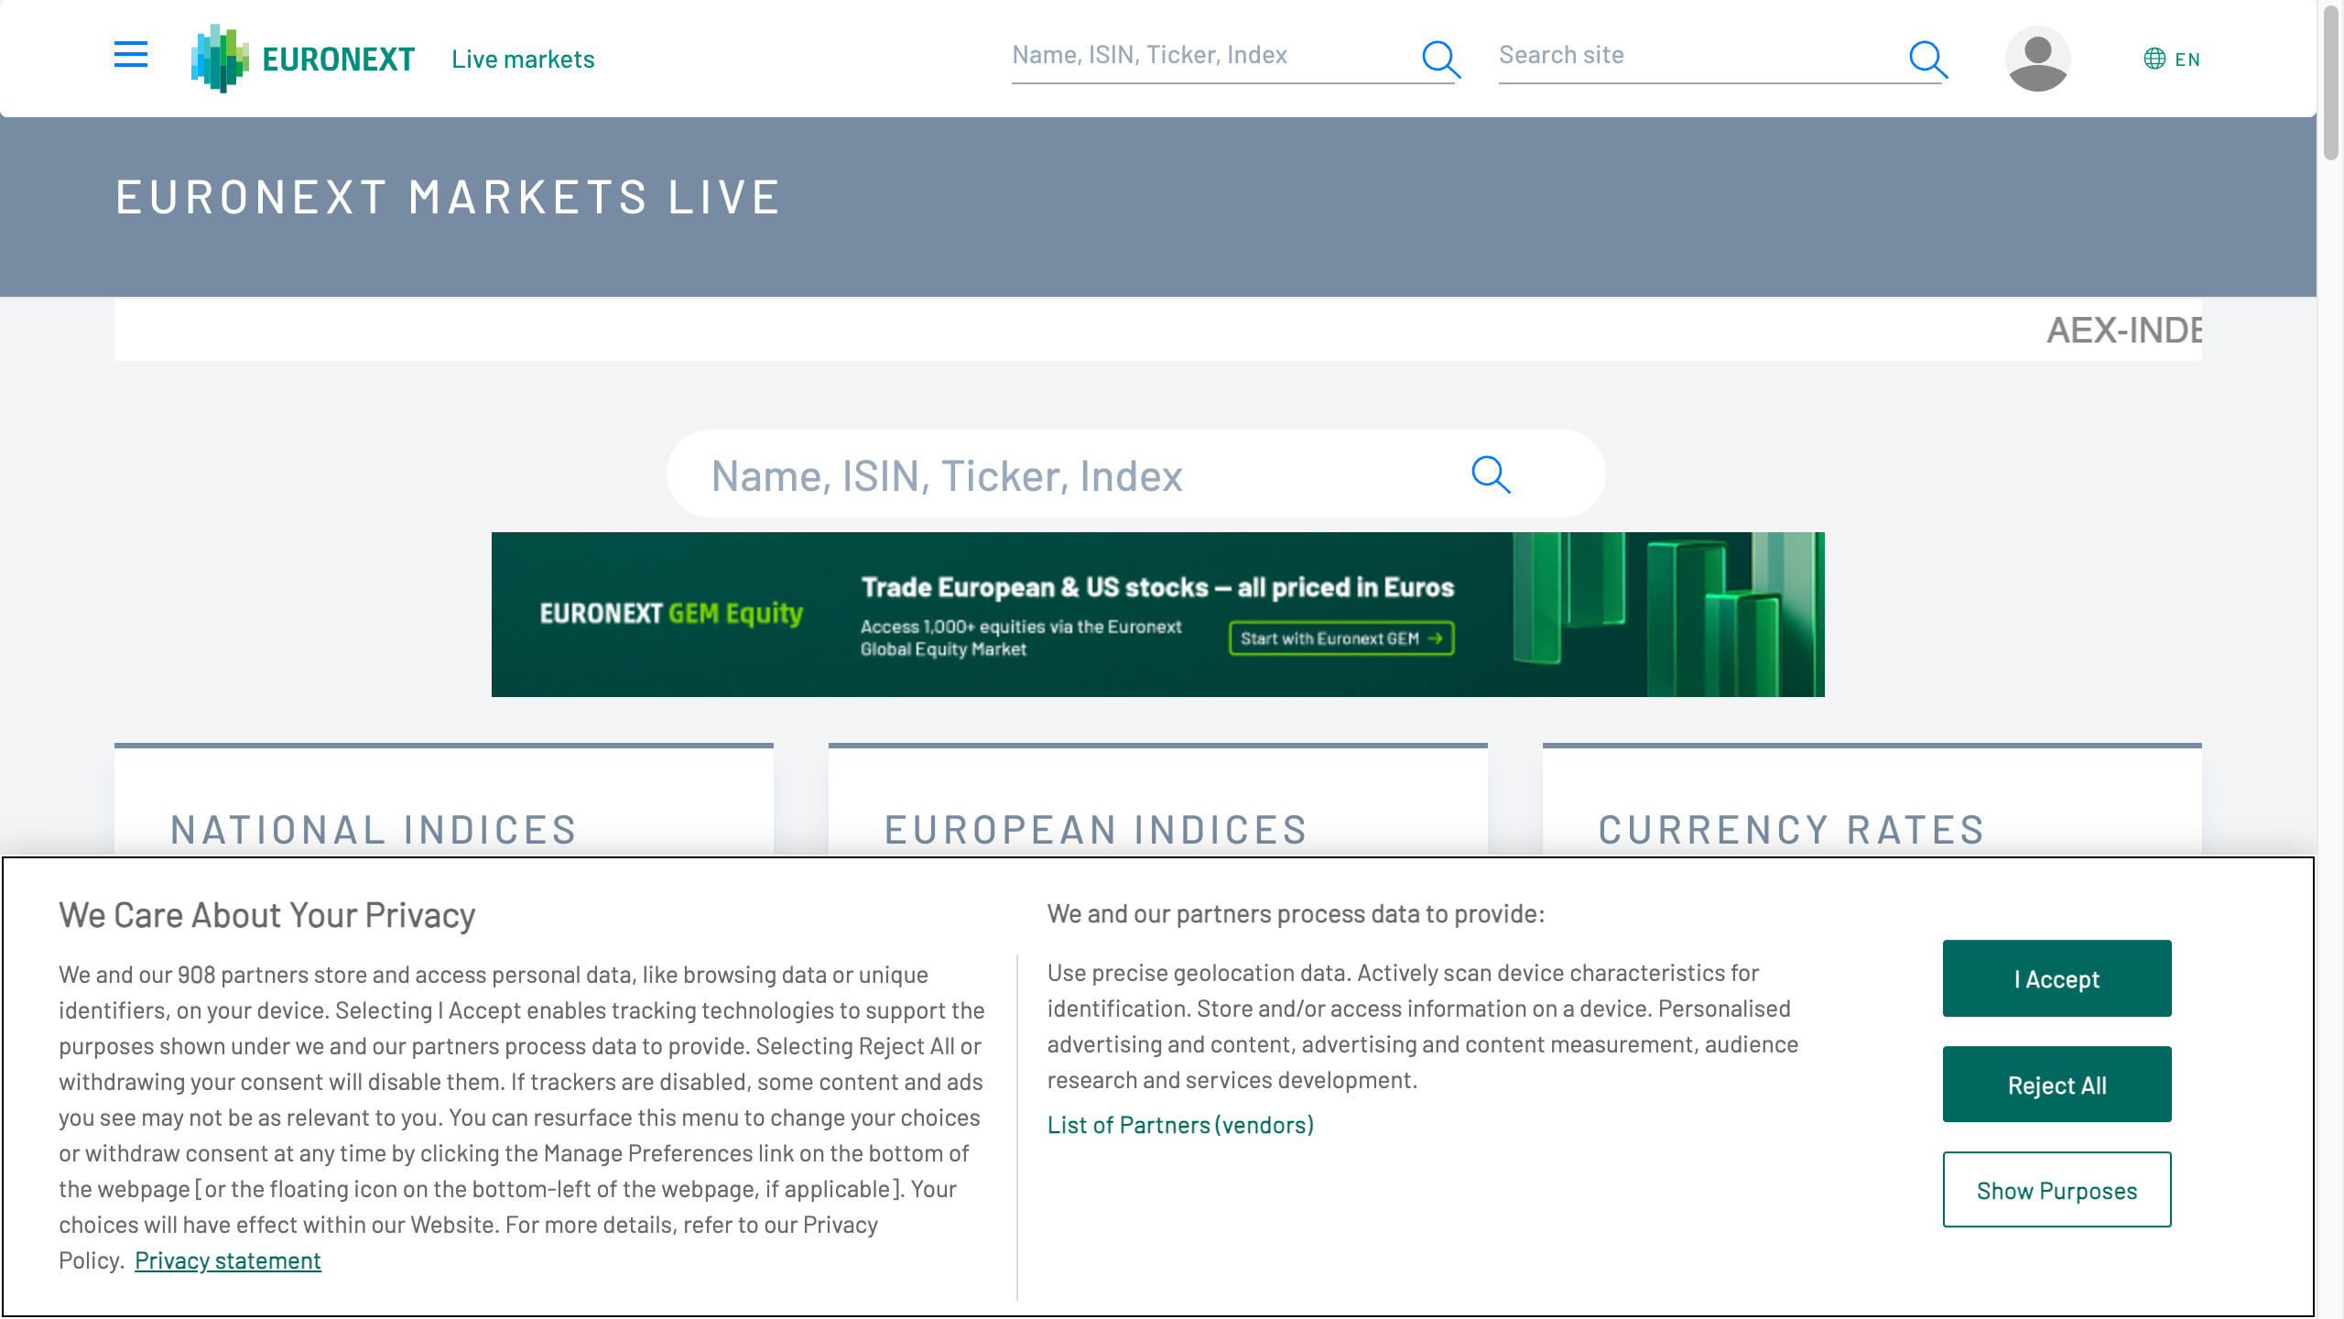Screen dimensions: 2344x1319
Task: Open the Privacy statement link
Action: pos(227,1261)
